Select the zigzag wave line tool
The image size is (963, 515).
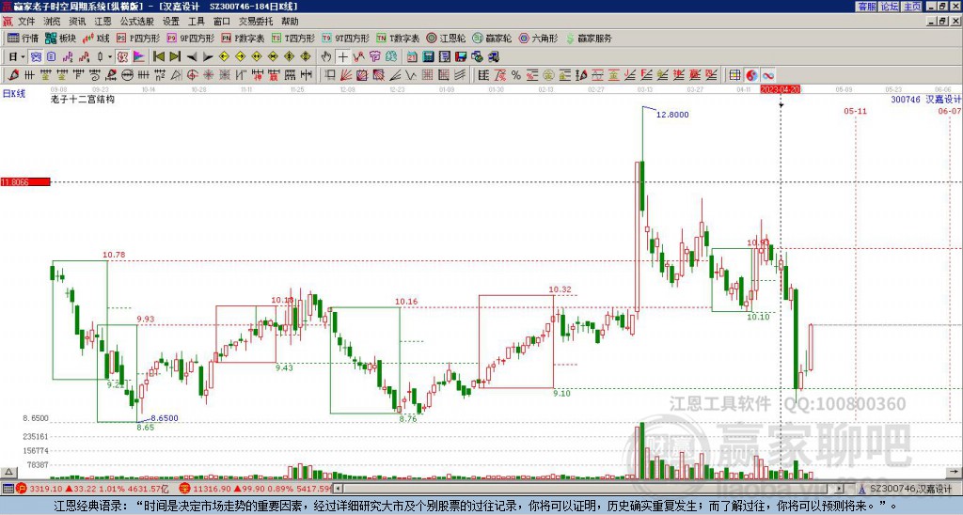coord(411,75)
